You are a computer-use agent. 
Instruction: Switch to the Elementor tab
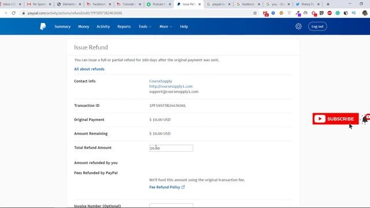tap(68, 4)
